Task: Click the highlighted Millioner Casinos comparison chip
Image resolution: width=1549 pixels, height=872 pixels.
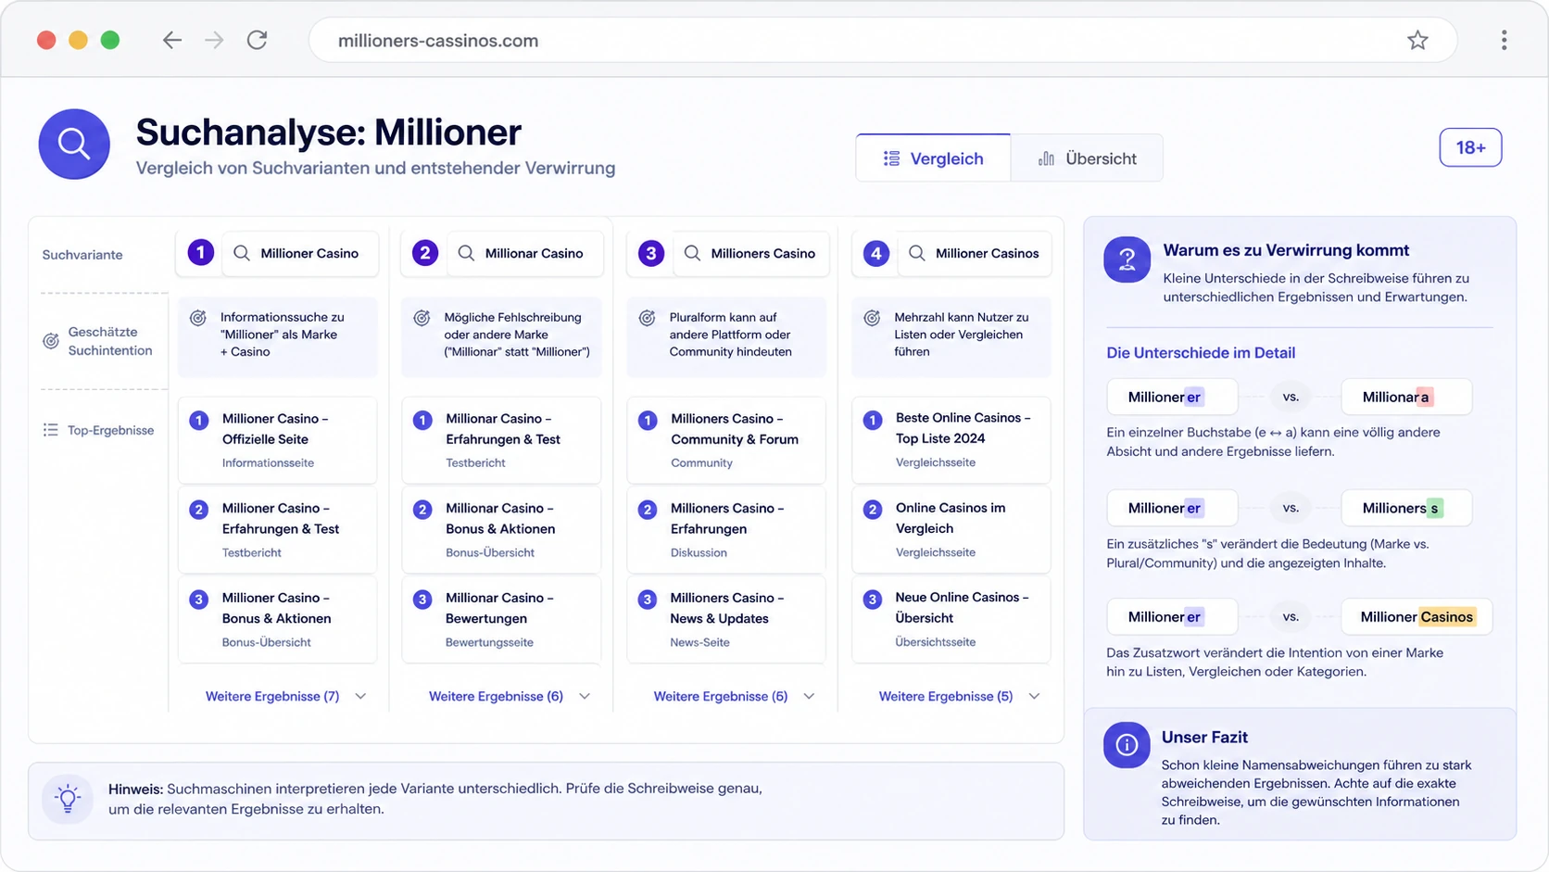Action: pos(1417,616)
